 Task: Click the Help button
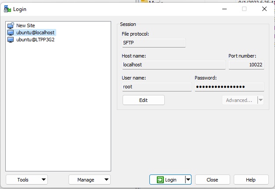(x=251, y=179)
